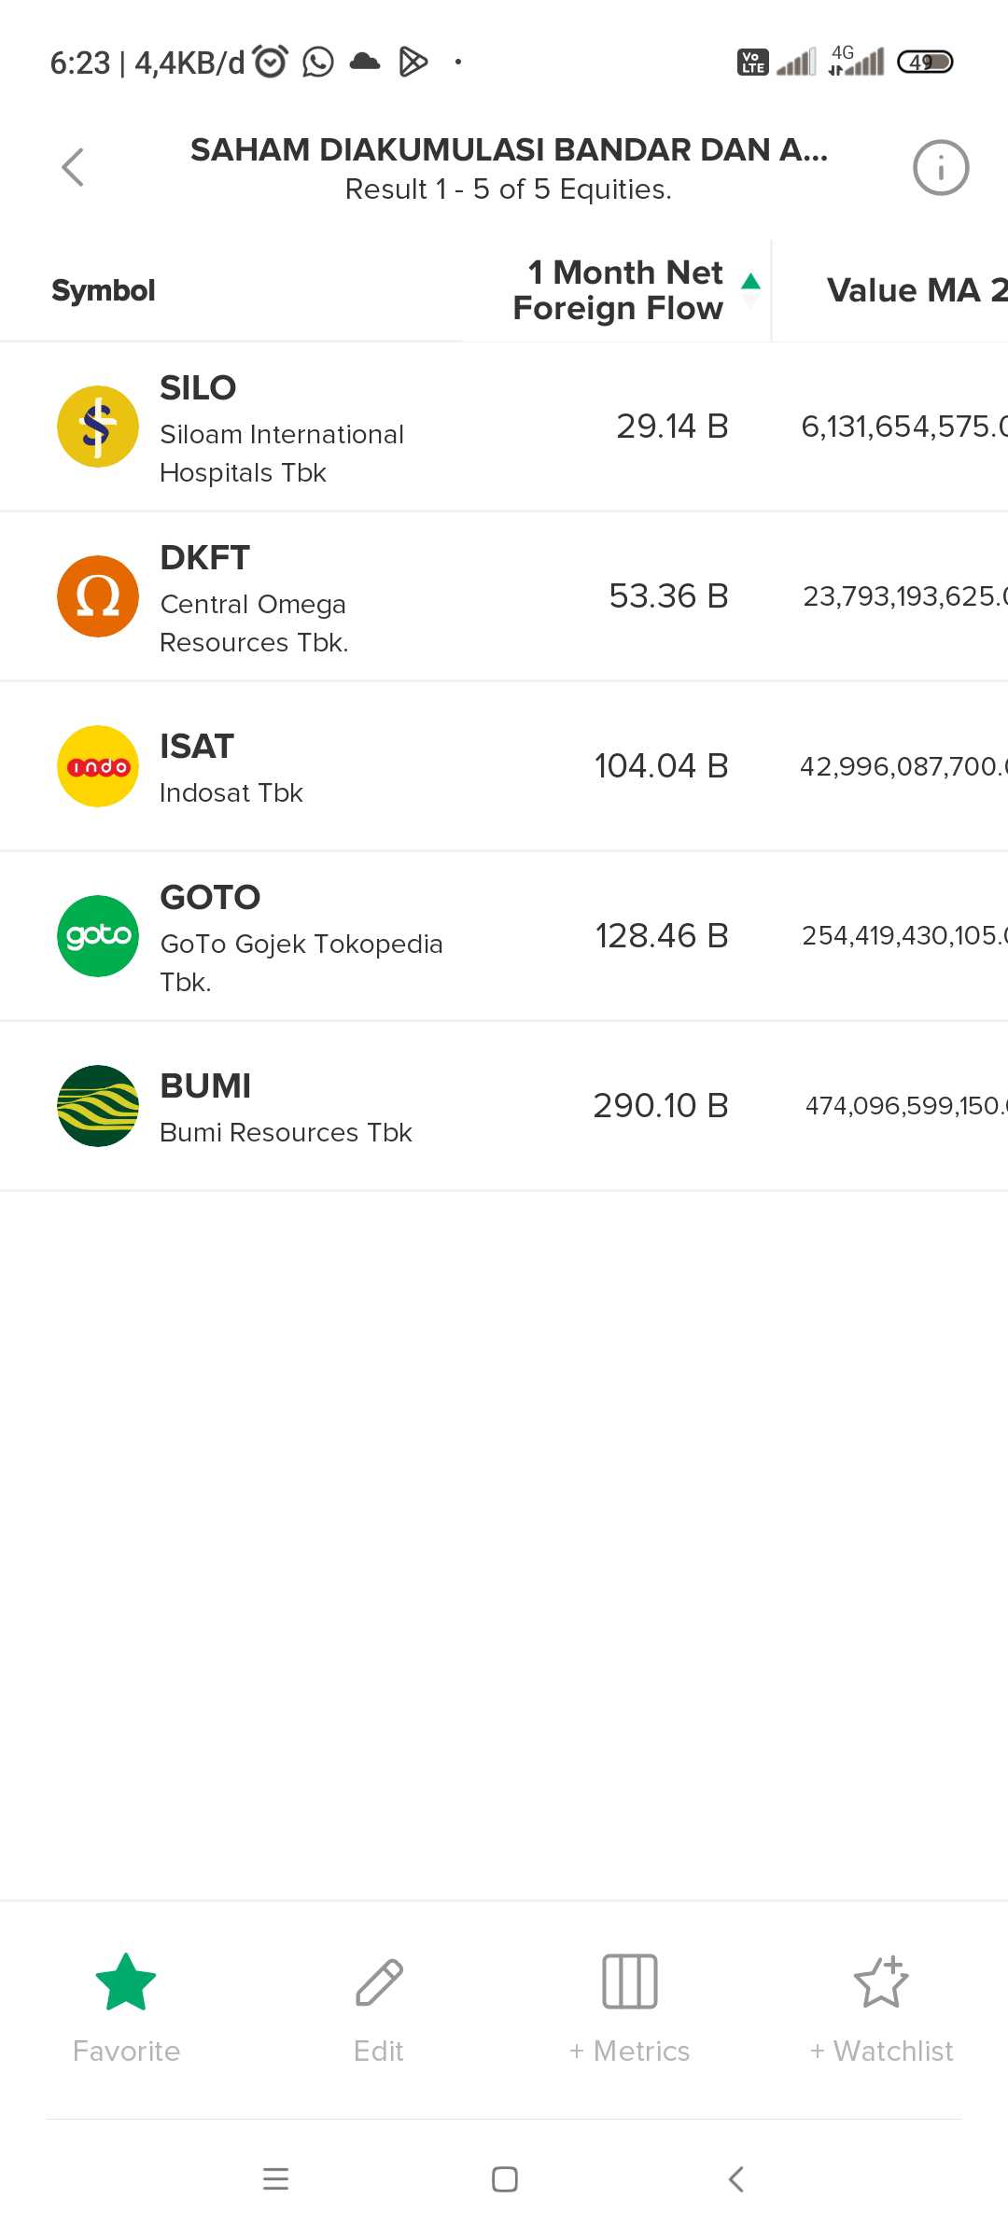The height and width of the screenshot is (2240, 1008).
Task: Select the Symbol column header
Action: pyautogui.click(x=104, y=290)
